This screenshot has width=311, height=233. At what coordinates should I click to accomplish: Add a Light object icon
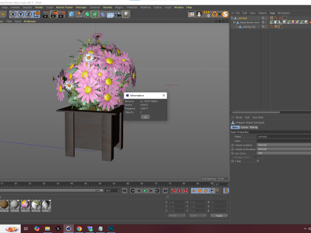click(126, 14)
